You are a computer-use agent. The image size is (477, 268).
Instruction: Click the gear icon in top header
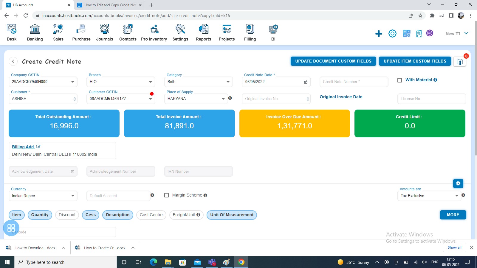click(393, 34)
